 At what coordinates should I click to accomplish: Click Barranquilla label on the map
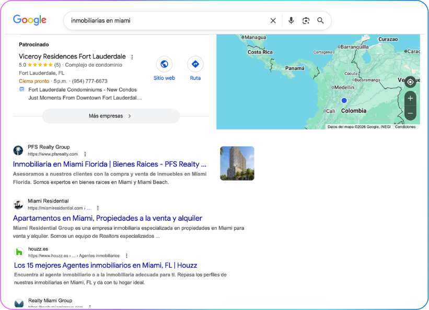tap(354, 47)
